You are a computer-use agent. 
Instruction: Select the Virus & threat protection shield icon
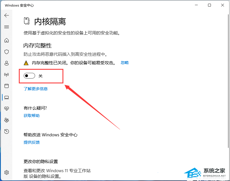tap(7, 52)
